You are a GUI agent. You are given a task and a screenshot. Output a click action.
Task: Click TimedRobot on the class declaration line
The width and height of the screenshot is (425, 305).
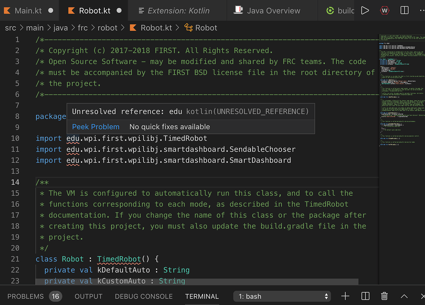coord(119,259)
